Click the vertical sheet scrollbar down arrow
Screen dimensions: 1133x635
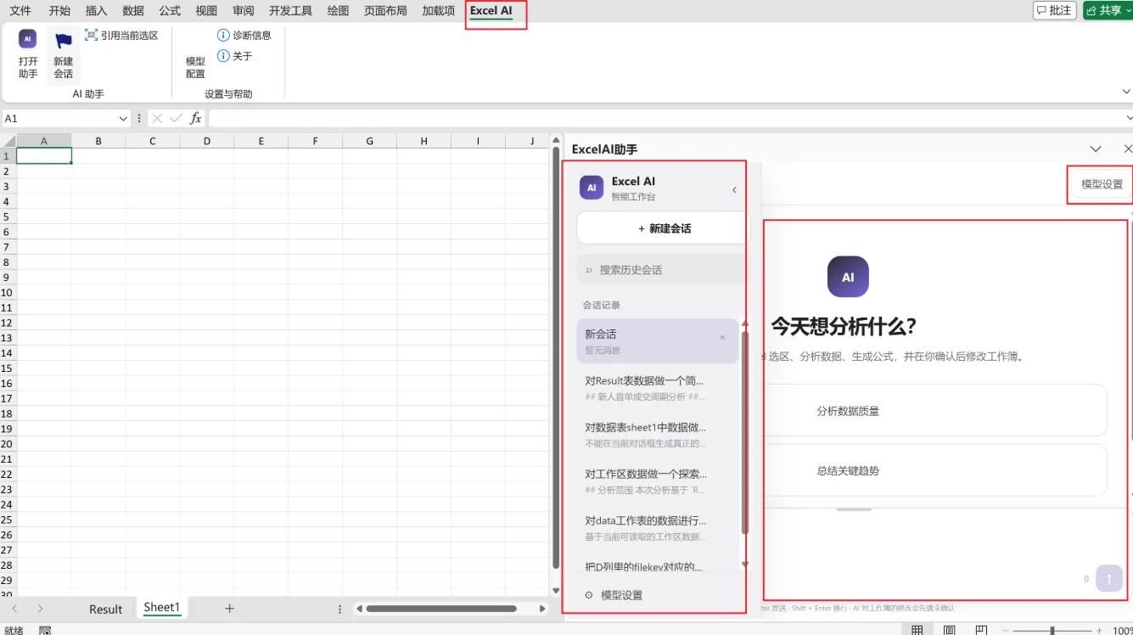[x=557, y=591]
